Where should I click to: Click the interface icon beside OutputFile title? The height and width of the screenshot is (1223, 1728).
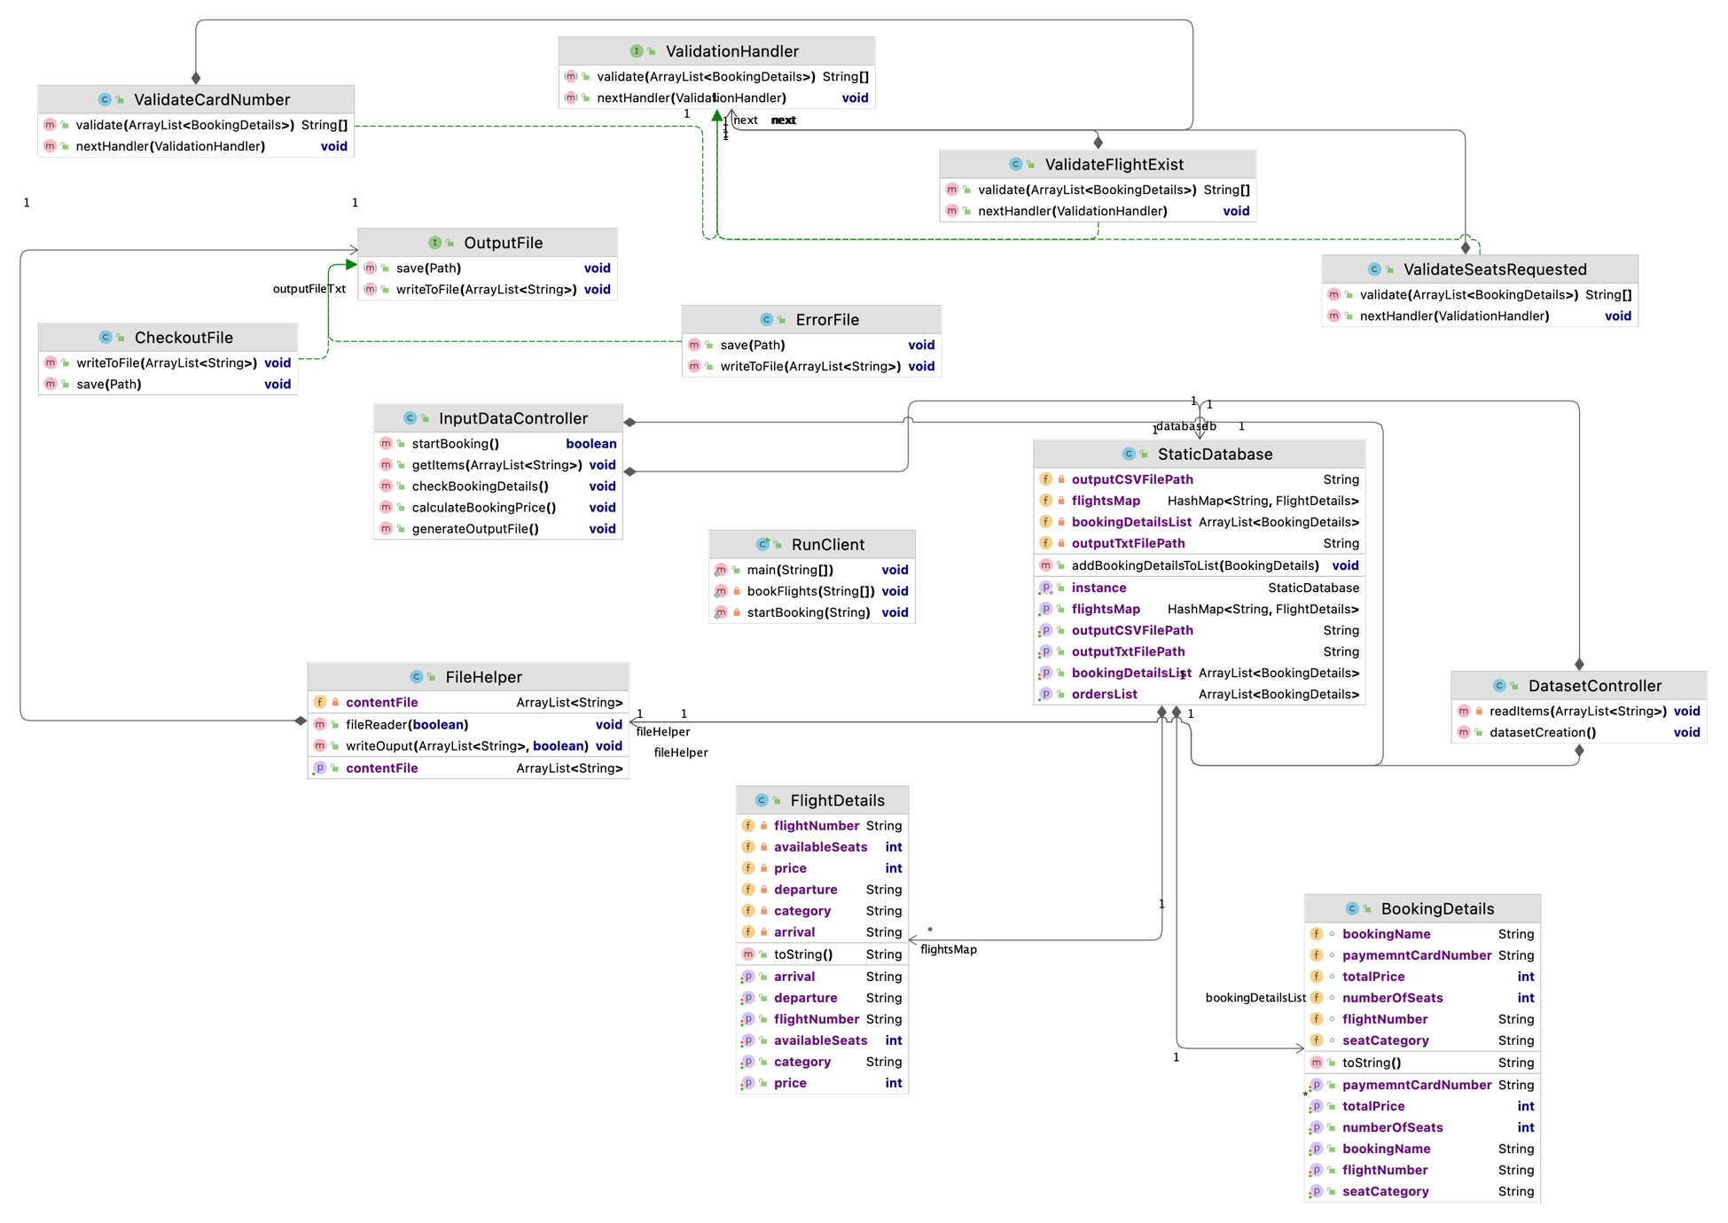coord(434,243)
